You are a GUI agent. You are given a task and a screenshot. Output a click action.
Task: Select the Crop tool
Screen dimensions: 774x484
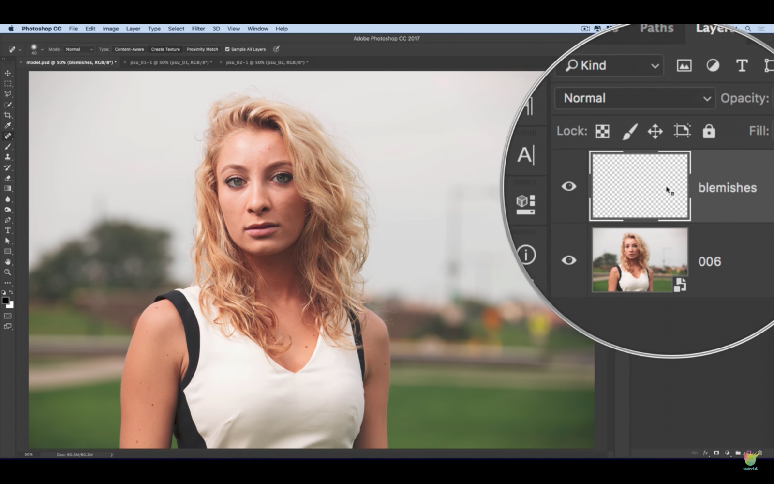(x=8, y=114)
